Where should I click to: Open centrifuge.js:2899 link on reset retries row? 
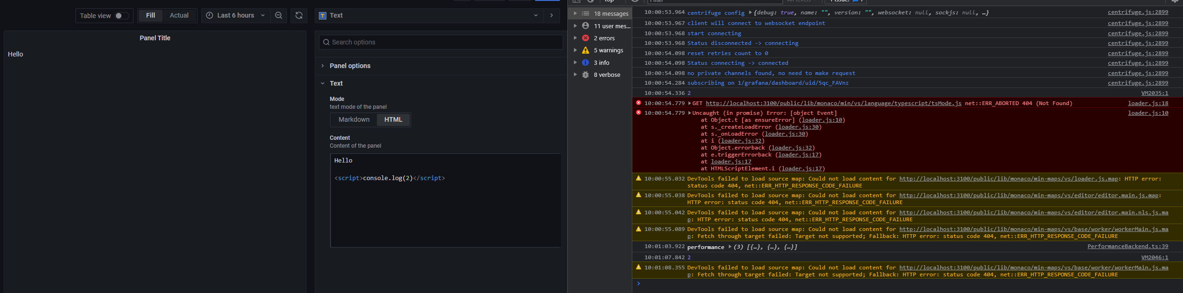pyautogui.click(x=1138, y=53)
